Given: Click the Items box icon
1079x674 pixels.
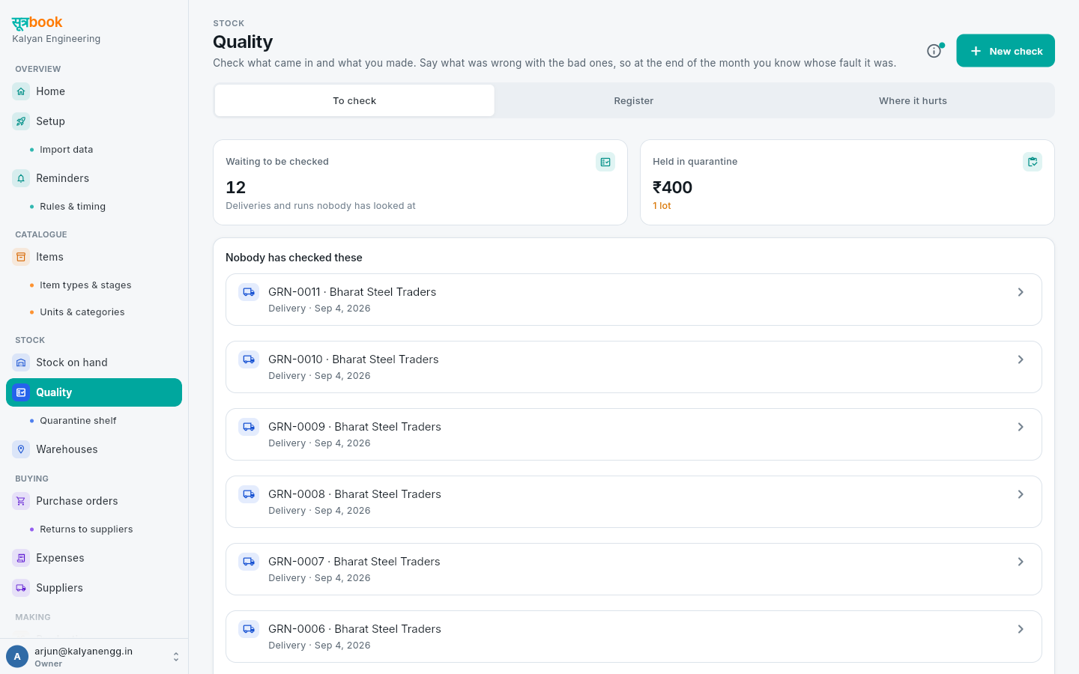Looking at the screenshot, I should pyautogui.click(x=21, y=257).
